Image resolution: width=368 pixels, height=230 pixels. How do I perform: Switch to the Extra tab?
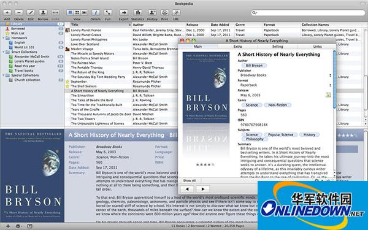pos(237,47)
